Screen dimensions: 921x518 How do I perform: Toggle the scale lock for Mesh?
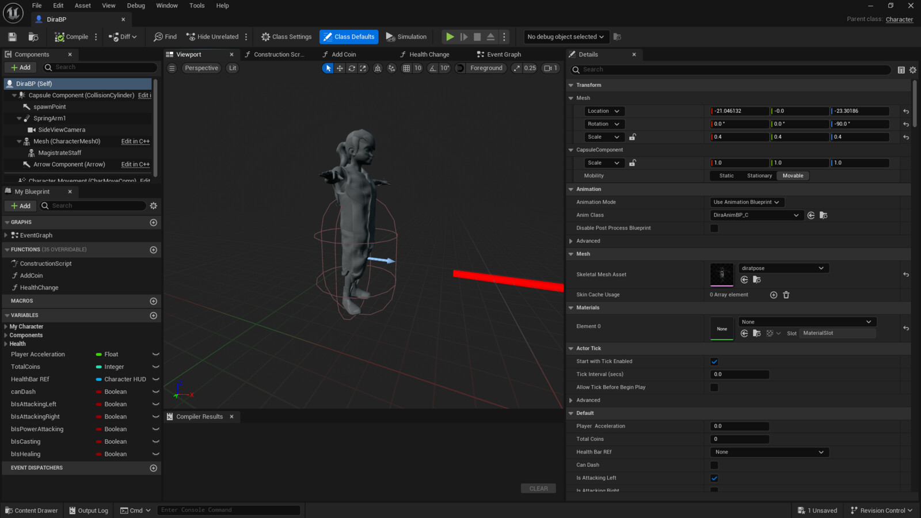pos(632,137)
